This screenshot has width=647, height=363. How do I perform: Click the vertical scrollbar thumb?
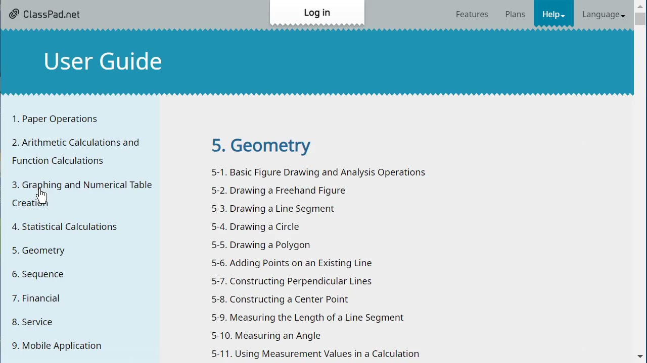point(640,19)
